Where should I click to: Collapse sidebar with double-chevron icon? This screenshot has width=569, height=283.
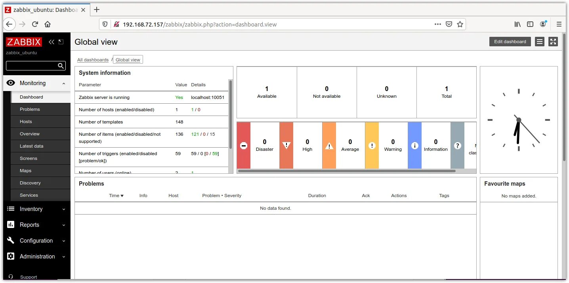(x=51, y=42)
